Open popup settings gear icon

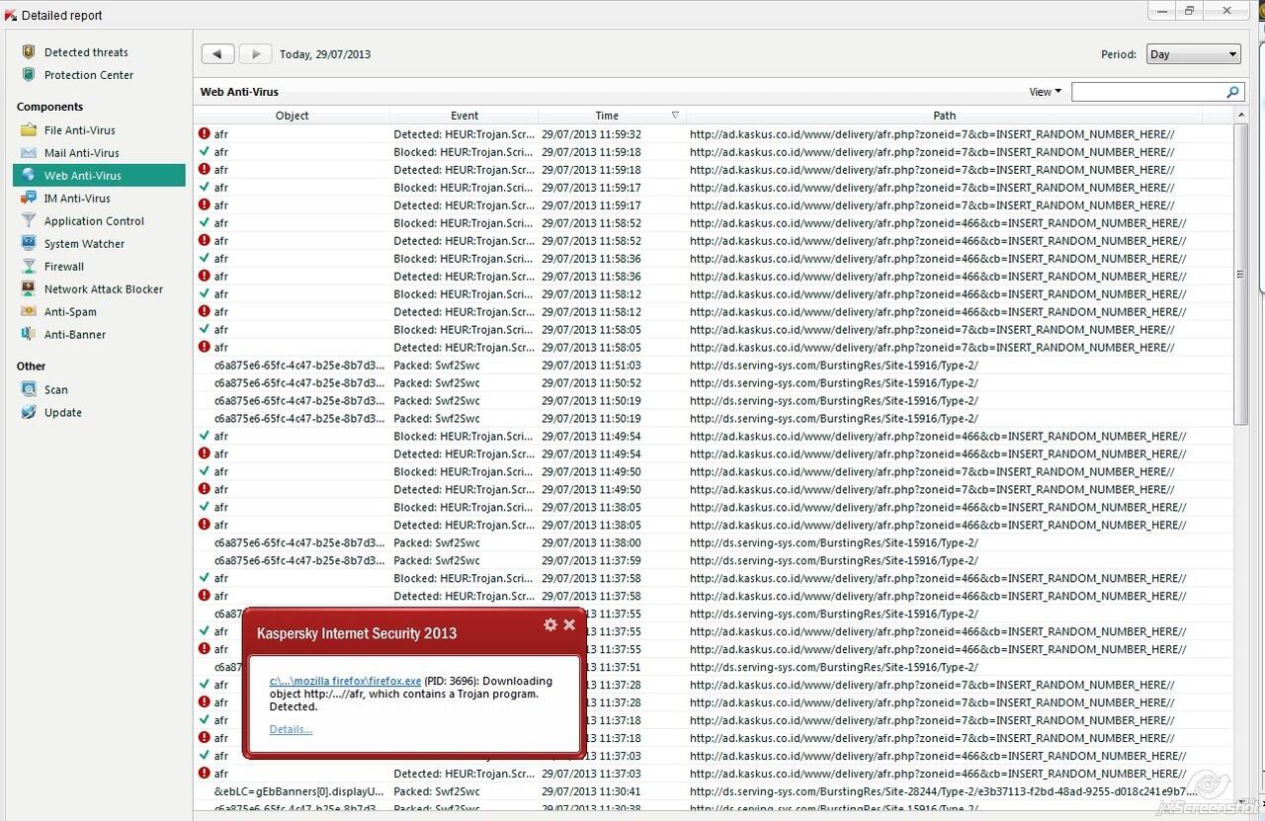click(550, 624)
